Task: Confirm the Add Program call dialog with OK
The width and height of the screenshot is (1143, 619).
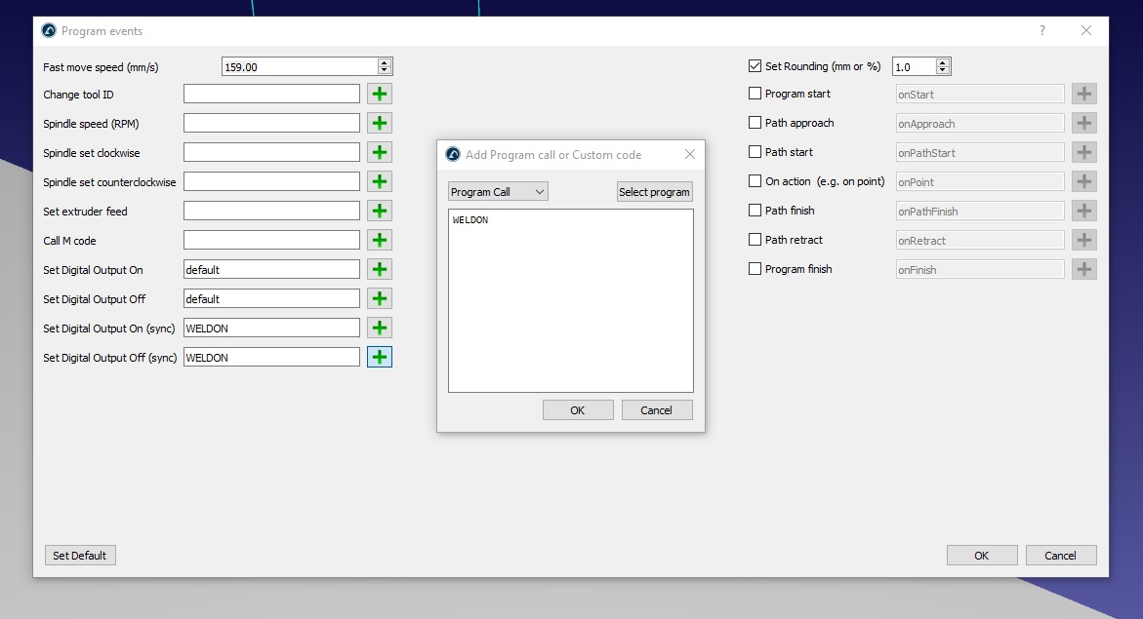Action: pos(577,410)
